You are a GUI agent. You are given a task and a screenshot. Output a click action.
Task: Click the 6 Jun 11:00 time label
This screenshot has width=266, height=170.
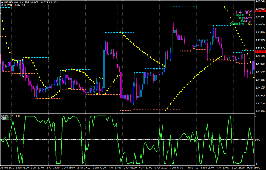[146, 167]
